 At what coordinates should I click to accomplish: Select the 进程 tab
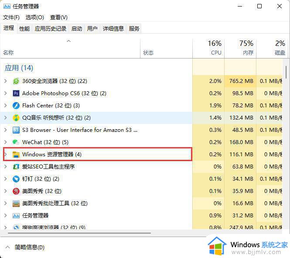[9, 28]
